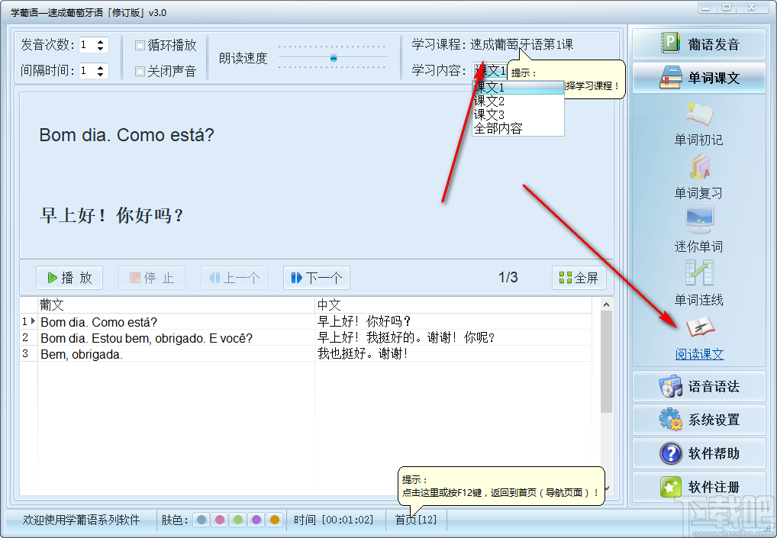Pick the green skin color swatch
The height and width of the screenshot is (538, 777).
tap(238, 520)
